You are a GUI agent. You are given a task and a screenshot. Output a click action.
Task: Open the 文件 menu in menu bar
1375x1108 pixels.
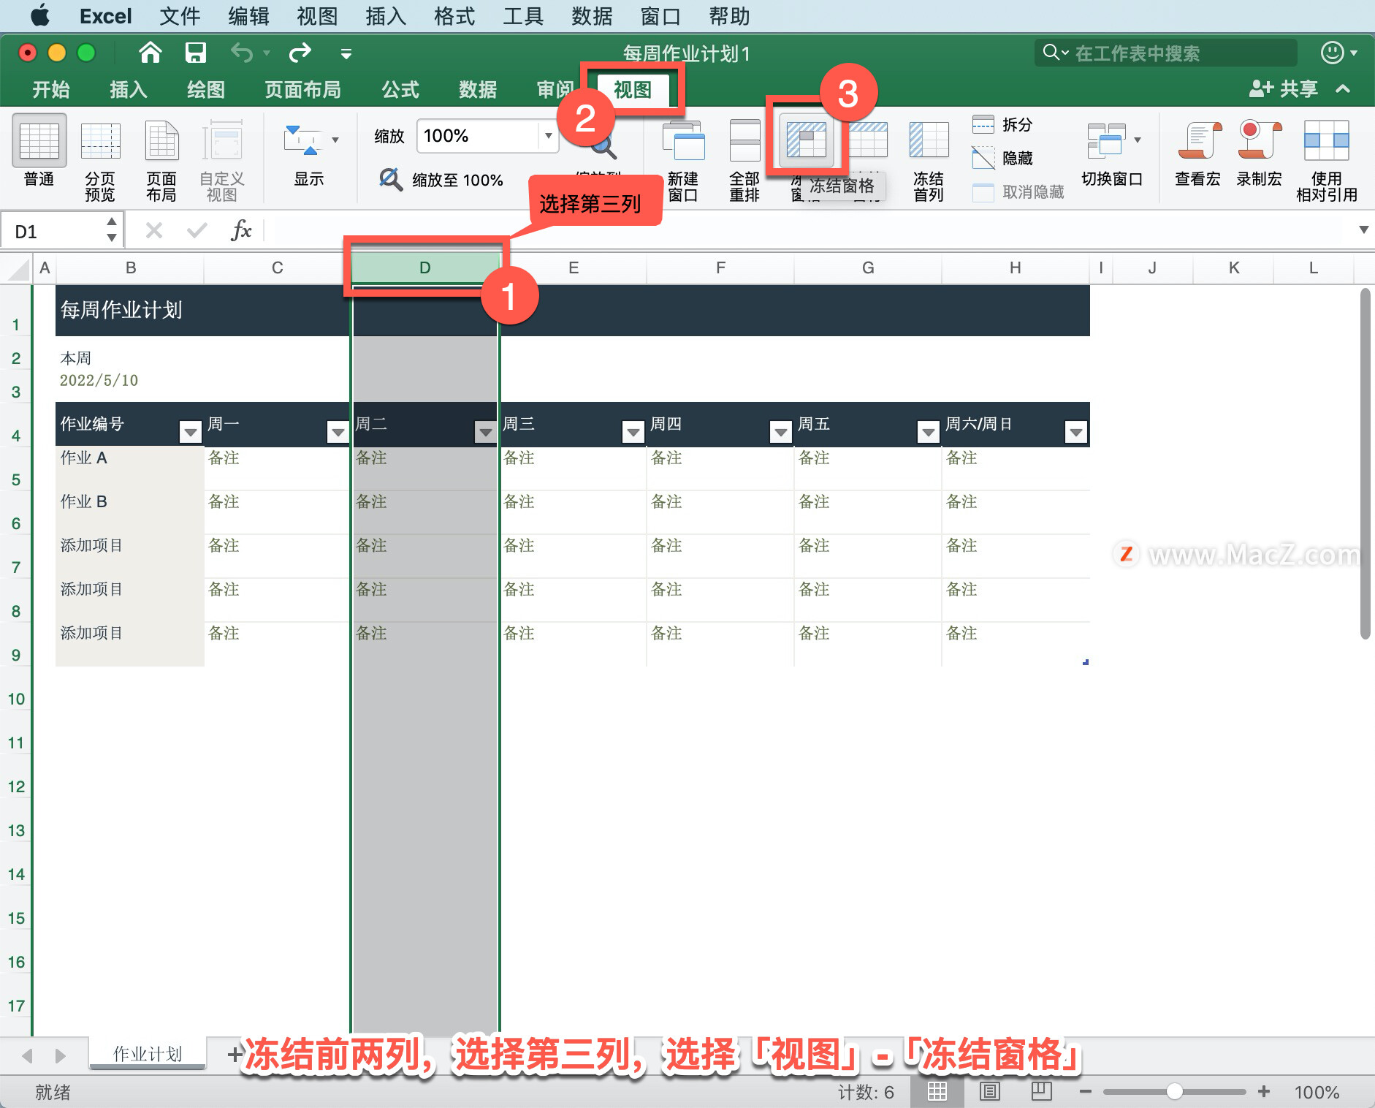pyautogui.click(x=180, y=16)
